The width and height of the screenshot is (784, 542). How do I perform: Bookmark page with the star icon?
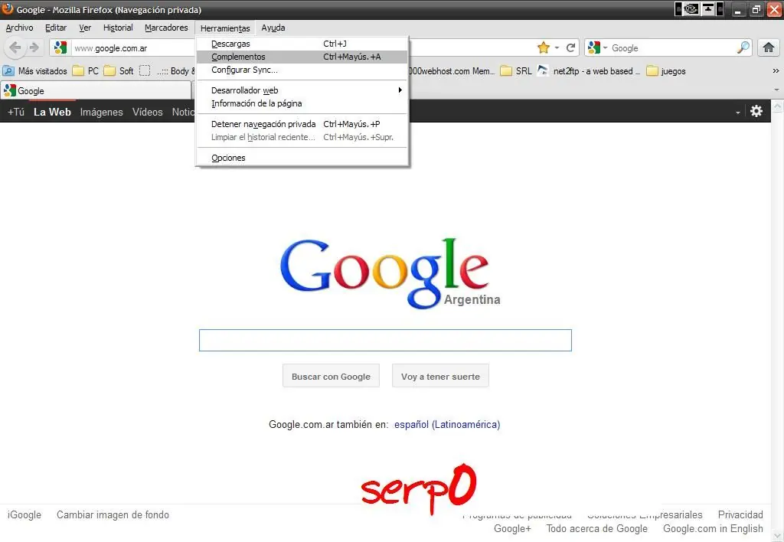544,47
